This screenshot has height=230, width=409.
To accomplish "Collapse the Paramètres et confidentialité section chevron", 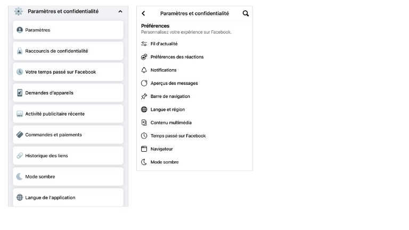I will click(120, 11).
